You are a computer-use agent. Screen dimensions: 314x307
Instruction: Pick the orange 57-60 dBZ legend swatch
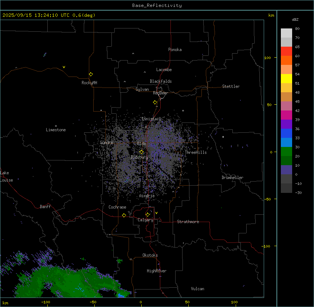pyautogui.click(x=286, y=60)
